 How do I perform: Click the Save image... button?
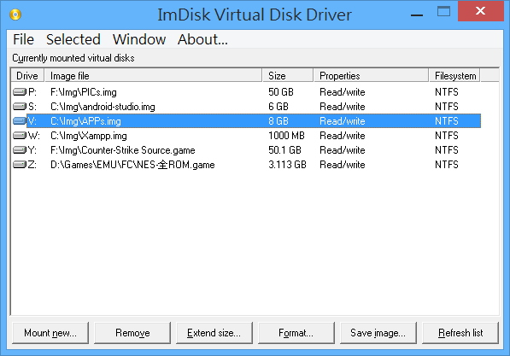[x=378, y=333]
